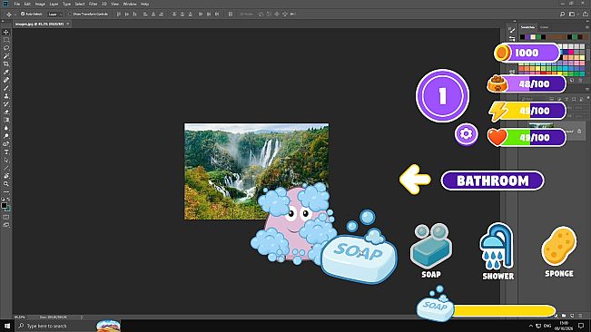
Task: Open Photoshop search icon in options bar
Action: point(562,14)
